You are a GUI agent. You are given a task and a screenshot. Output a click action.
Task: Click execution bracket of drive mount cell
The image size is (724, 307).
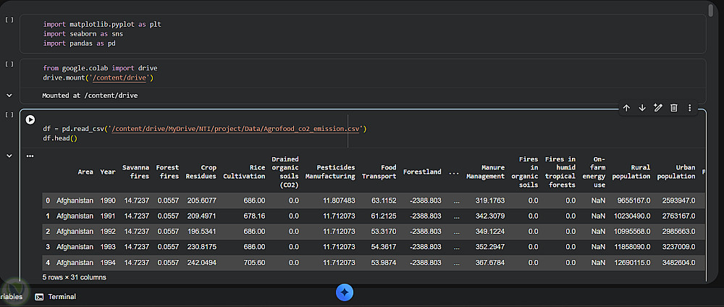pos(9,64)
